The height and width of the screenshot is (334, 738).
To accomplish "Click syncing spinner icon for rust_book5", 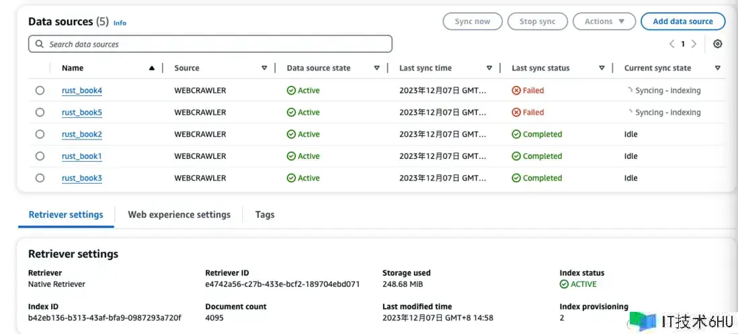I will coord(629,112).
